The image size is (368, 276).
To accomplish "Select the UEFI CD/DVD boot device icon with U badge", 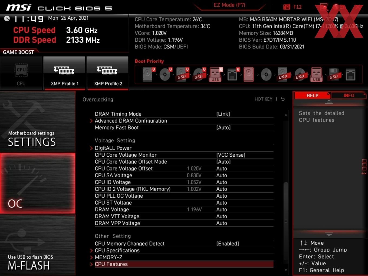I will (165, 74).
